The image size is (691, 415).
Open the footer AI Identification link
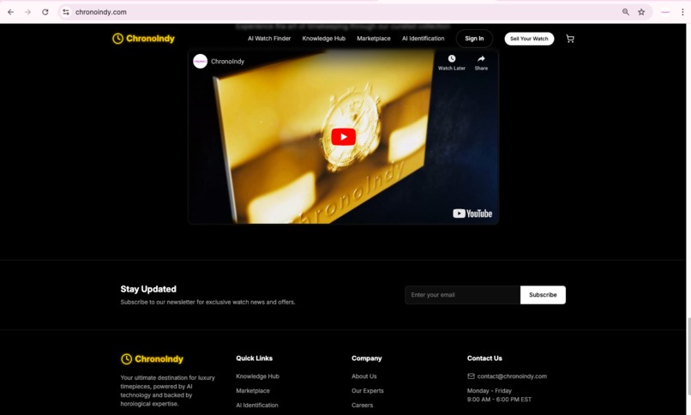pyautogui.click(x=257, y=406)
